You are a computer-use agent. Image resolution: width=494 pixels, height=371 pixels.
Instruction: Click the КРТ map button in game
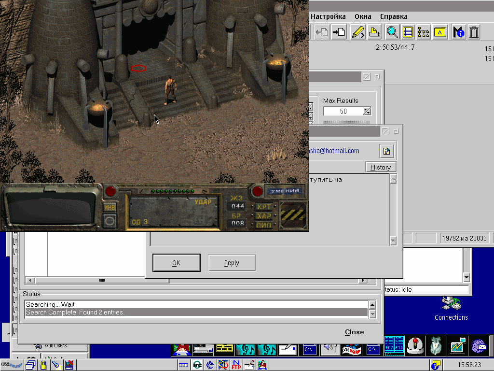point(263,207)
